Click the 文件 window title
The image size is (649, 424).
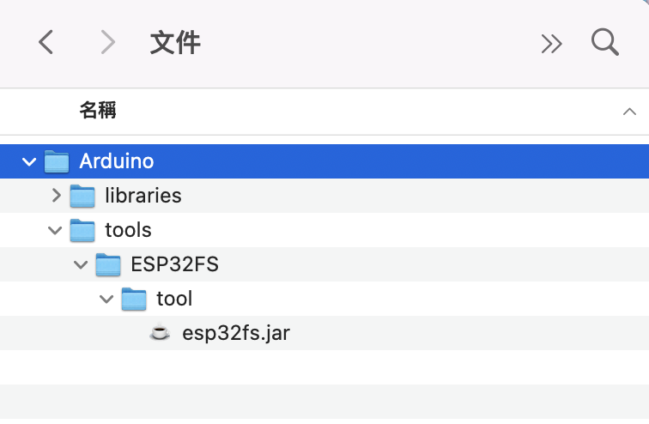(x=175, y=42)
